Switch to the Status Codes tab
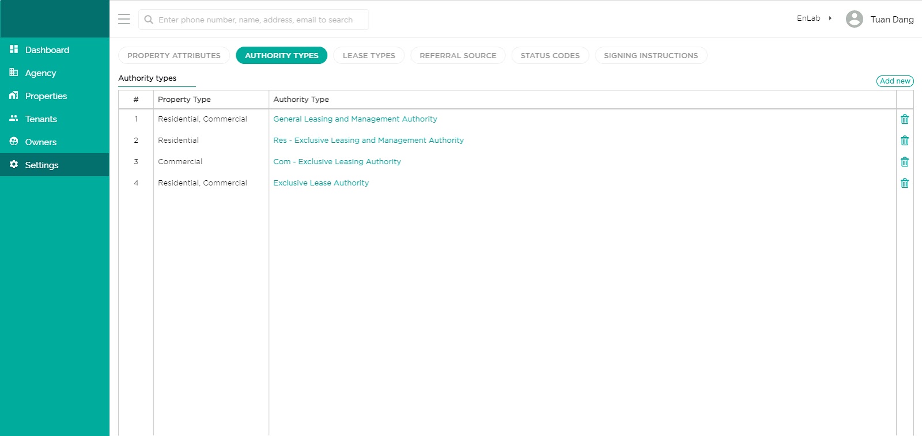This screenshot has width=922, height=436. pyautogui.click(x=550, y=55)
